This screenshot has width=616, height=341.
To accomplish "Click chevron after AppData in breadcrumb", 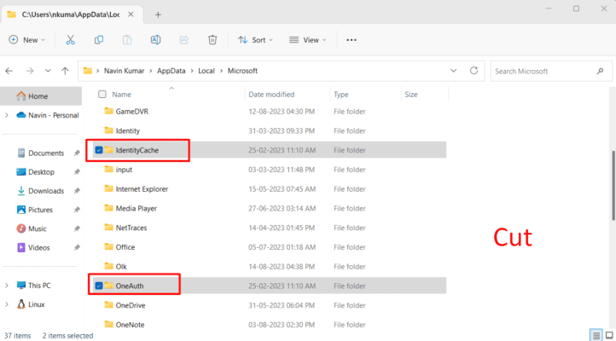I will (x=192, y=71).
